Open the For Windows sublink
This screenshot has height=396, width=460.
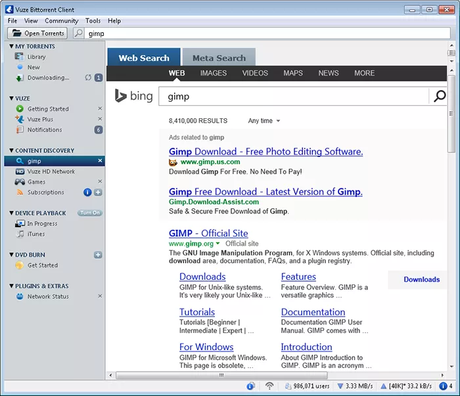point(206,347)
